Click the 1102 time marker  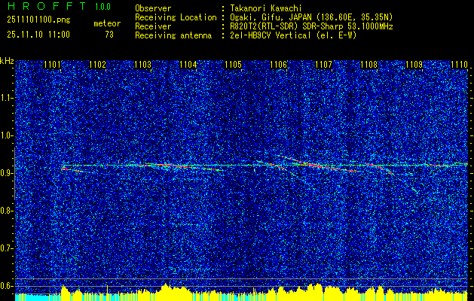click(x=97, y=65)
